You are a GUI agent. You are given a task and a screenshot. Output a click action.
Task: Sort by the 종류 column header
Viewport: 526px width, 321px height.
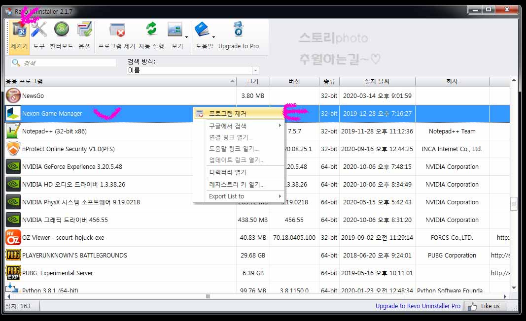coord(329,81)
